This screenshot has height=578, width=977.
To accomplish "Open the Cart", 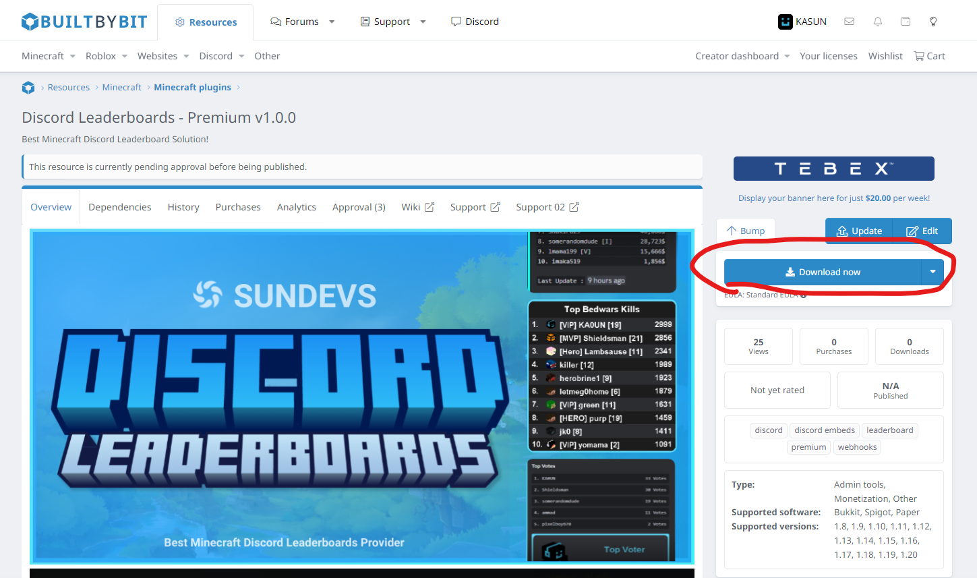I will (x=929, y=56).
